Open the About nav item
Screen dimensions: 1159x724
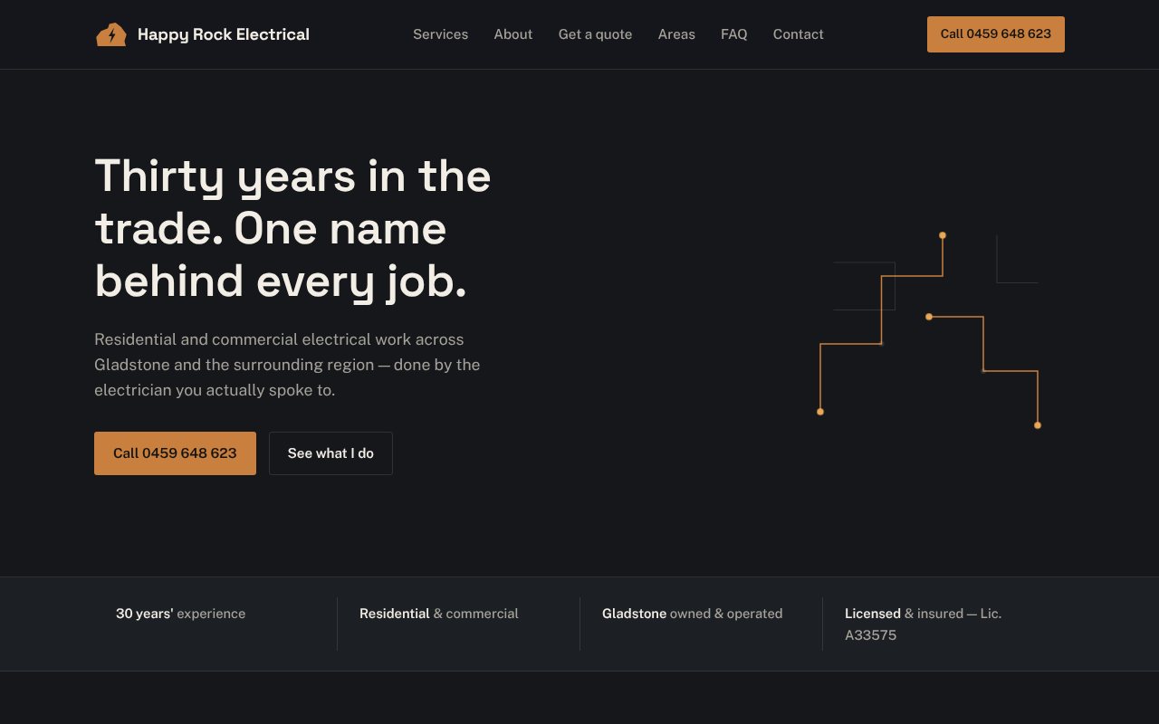pos(513,34)
